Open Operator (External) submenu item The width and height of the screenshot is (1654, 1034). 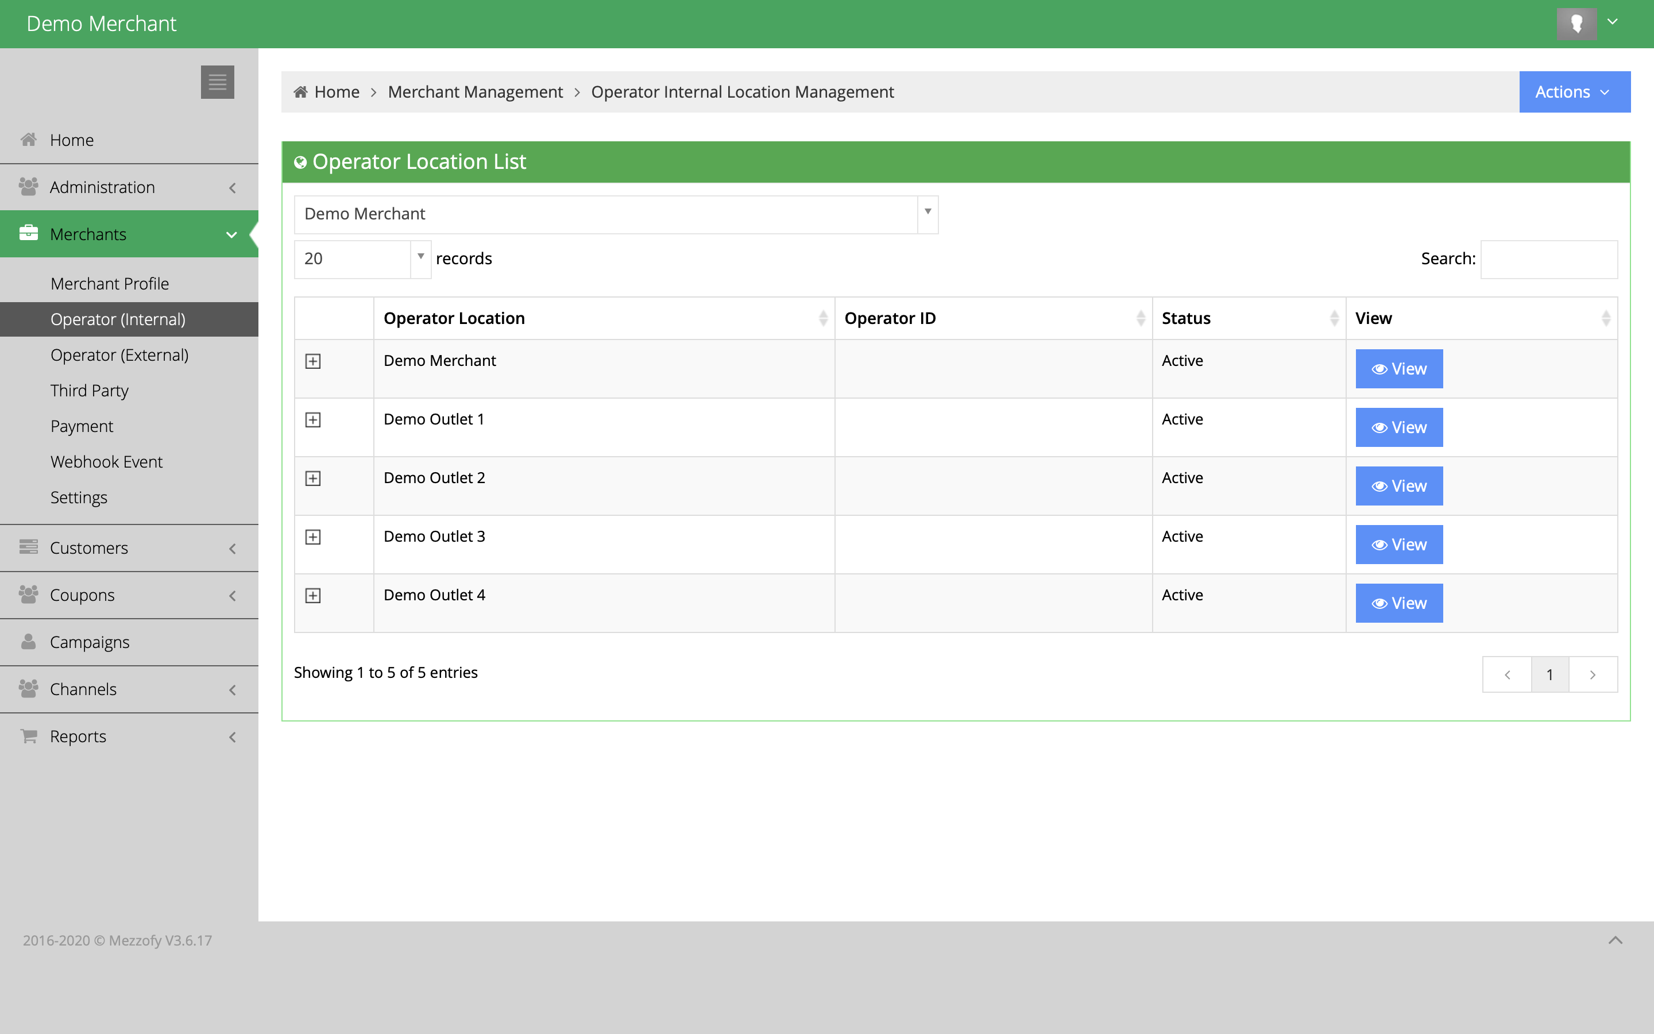[x=119, y=355]
